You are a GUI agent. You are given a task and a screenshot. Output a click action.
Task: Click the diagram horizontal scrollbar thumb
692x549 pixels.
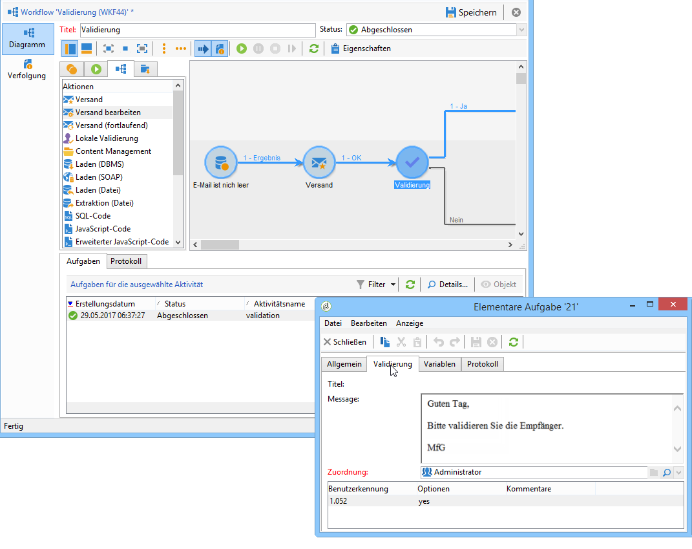220,244
